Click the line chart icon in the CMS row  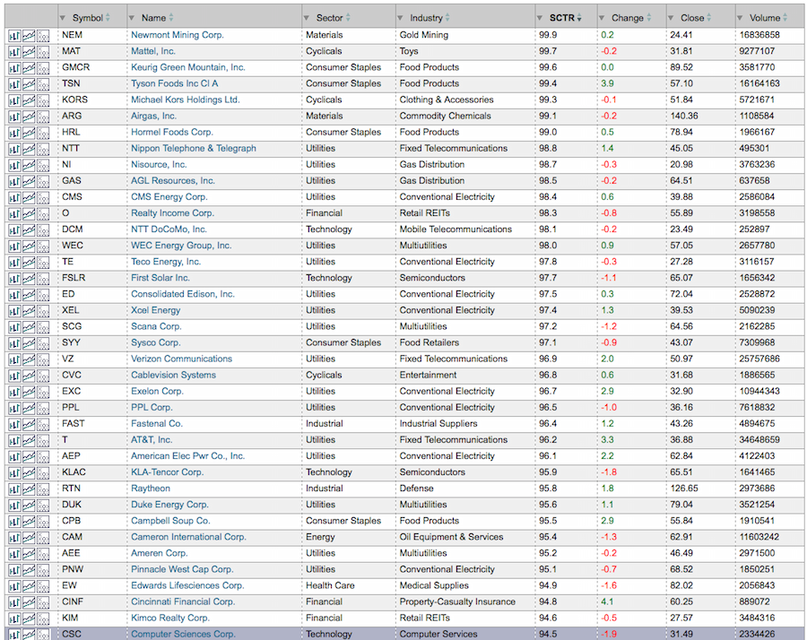pos(29,198)
